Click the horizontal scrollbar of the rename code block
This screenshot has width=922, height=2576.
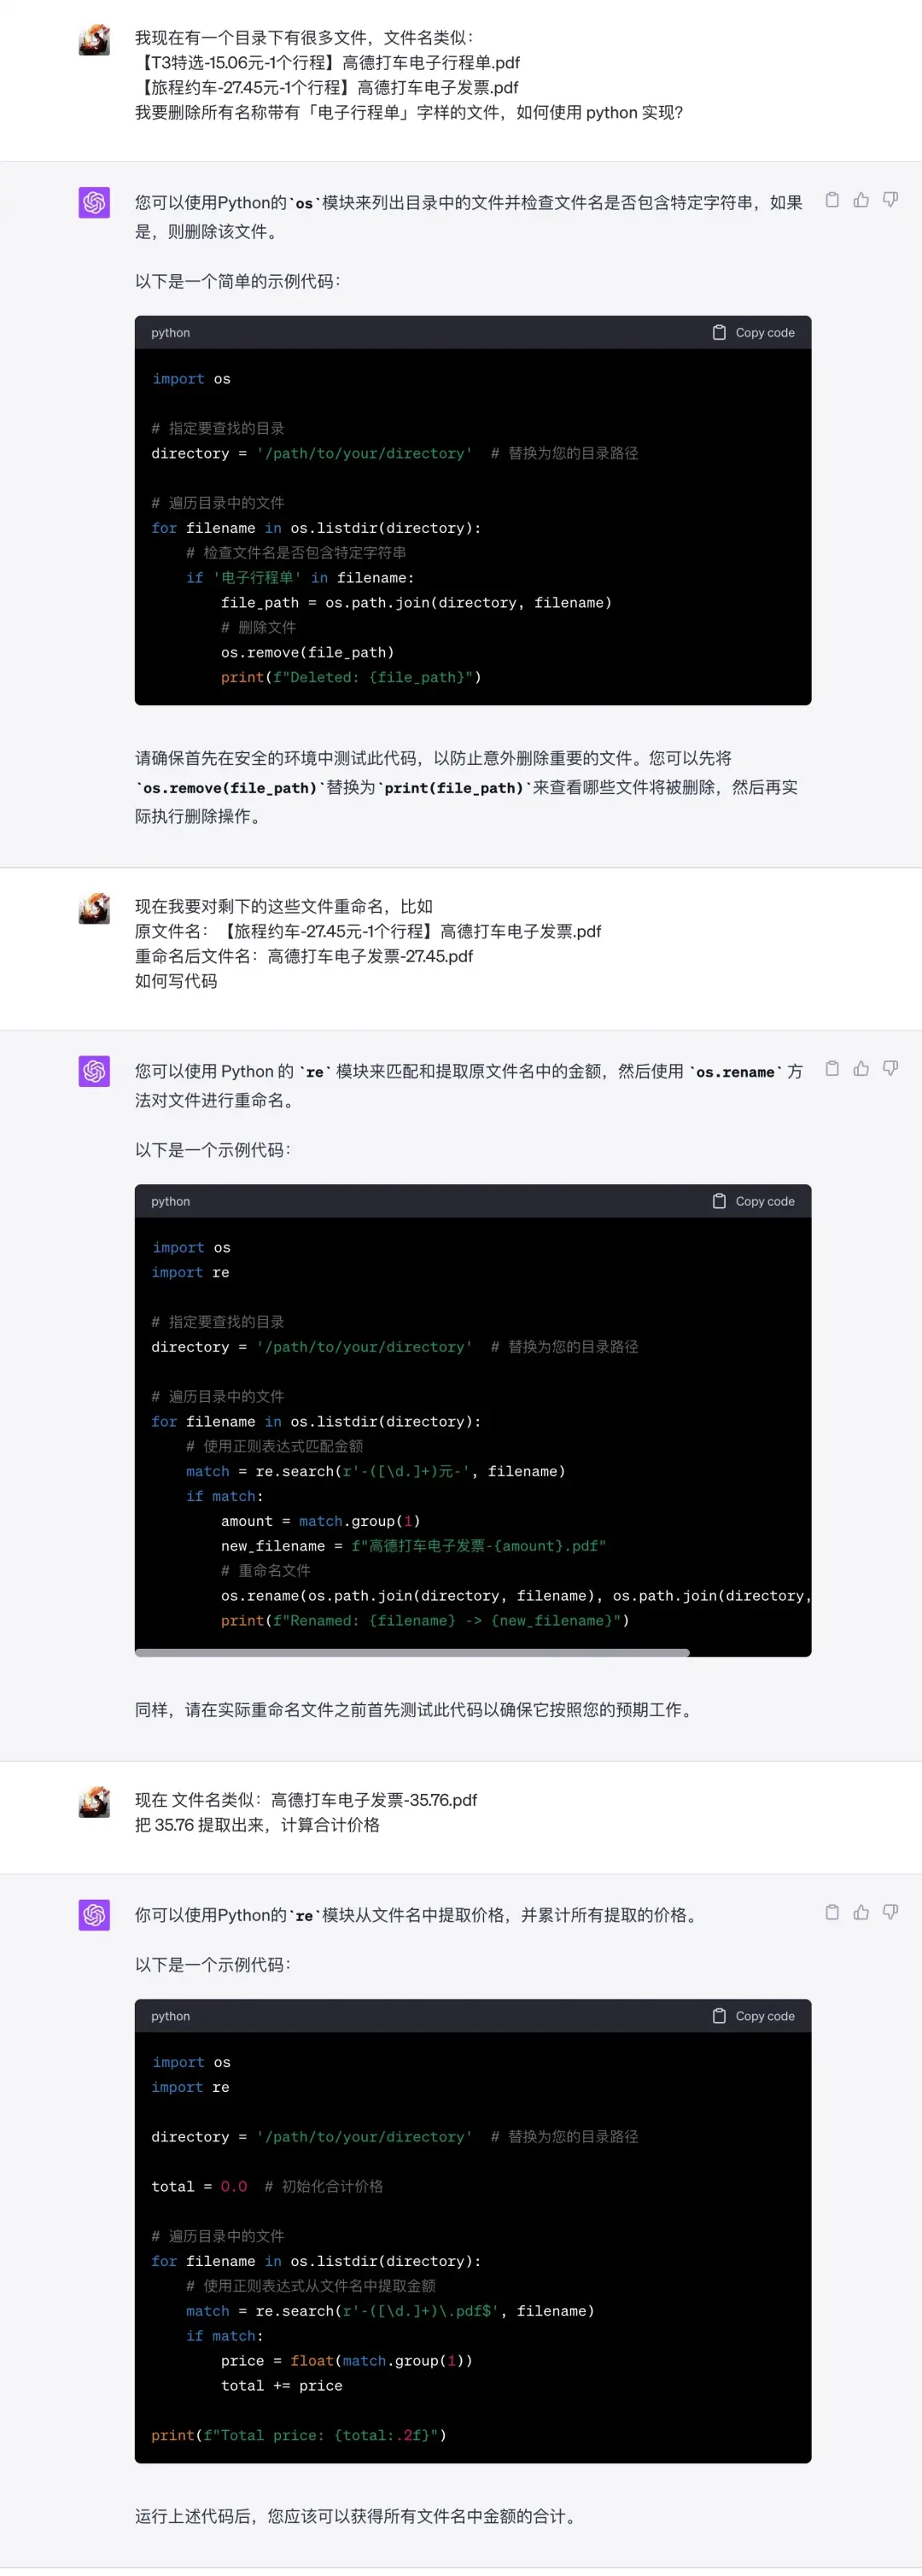(x=412, y=1652)
